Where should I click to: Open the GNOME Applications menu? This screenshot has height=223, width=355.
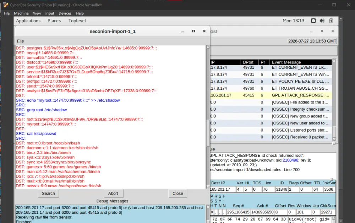[28, 21]
